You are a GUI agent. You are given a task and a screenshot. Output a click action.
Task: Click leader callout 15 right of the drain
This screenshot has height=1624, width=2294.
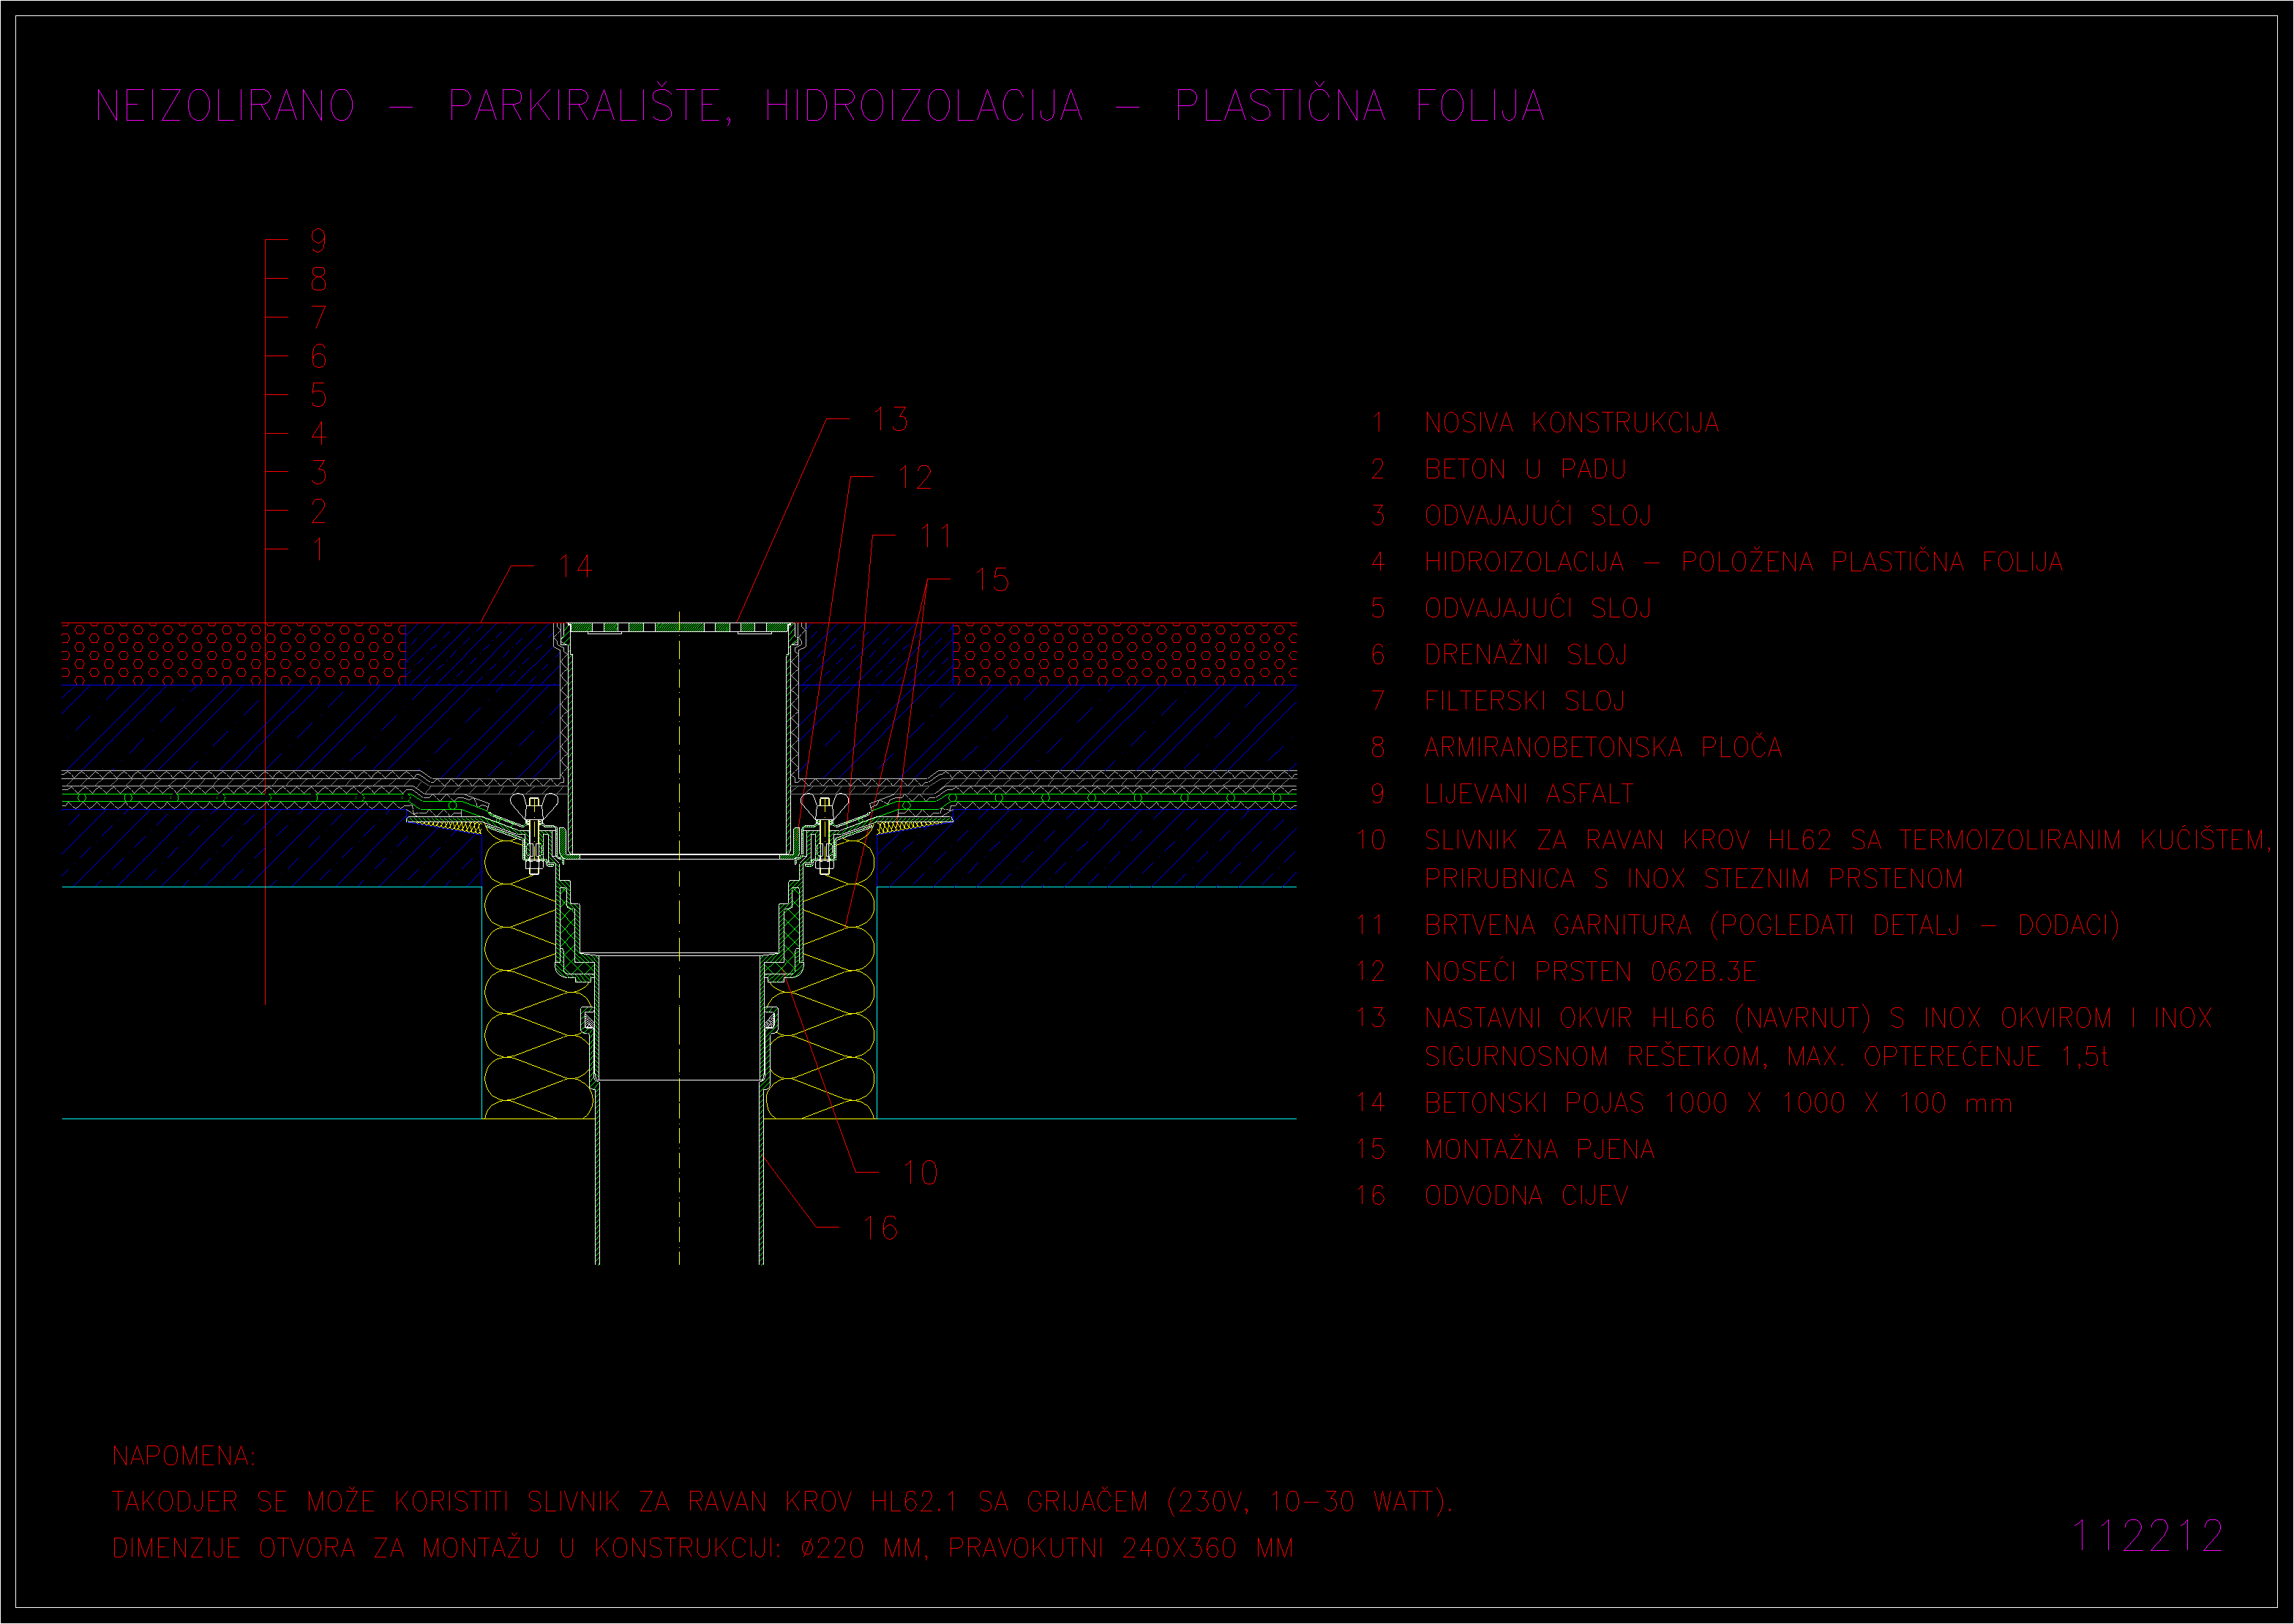pos(991,580)
